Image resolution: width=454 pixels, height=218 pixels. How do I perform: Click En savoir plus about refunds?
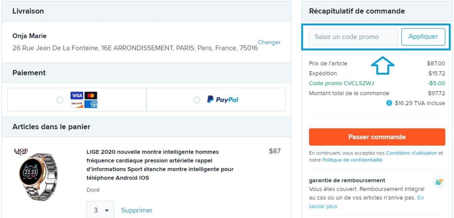(323, 206)
